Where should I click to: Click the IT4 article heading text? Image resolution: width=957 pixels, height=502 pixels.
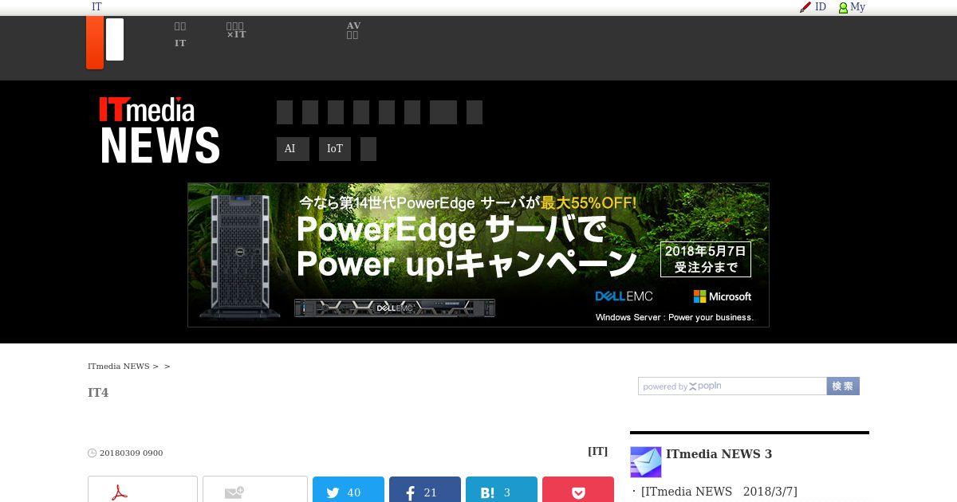tap(98, 393)
